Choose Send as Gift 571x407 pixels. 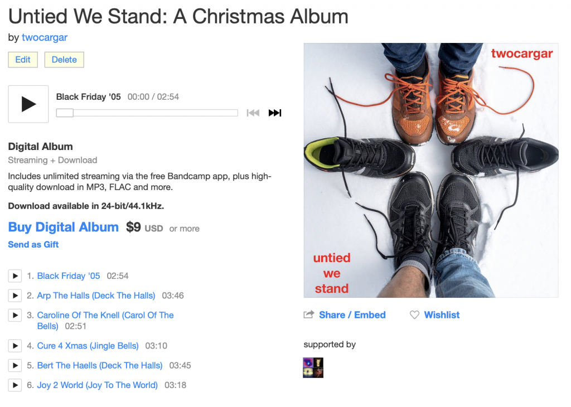pos(33,245)
